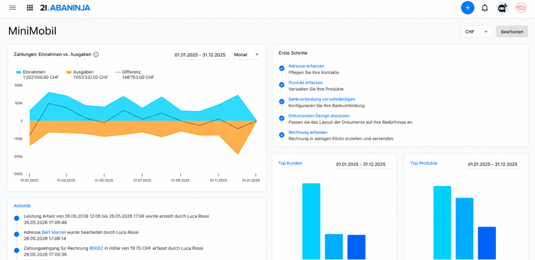Toggle the Rechnung erfassen checkmark

click(x=282, y=135)
